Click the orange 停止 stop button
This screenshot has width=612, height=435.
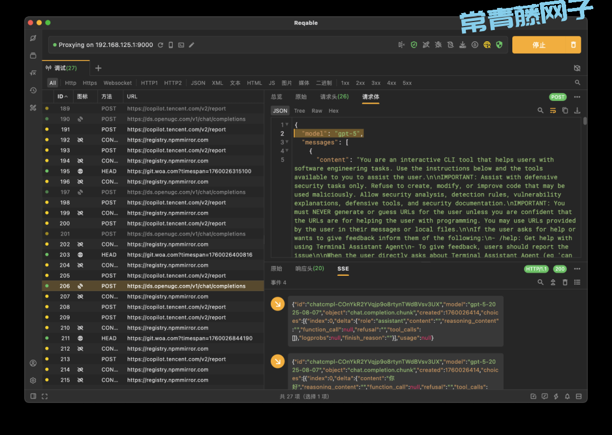click(538, 45)
